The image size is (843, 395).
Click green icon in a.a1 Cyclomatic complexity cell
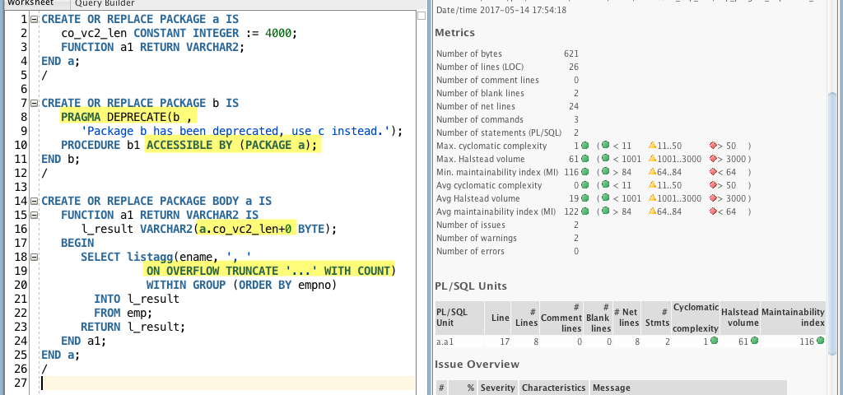tap(714, 340)
